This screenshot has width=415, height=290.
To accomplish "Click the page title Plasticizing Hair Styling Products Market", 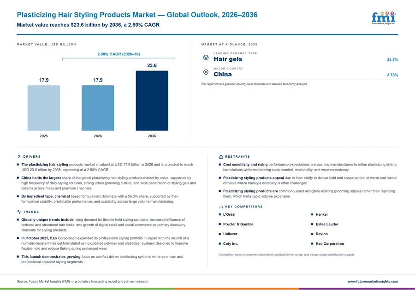I will [137, 15].
